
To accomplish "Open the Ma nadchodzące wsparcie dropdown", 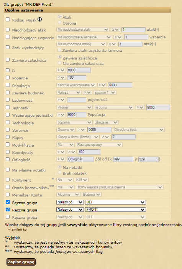I will pyautogui.click(x=84, y=37).
